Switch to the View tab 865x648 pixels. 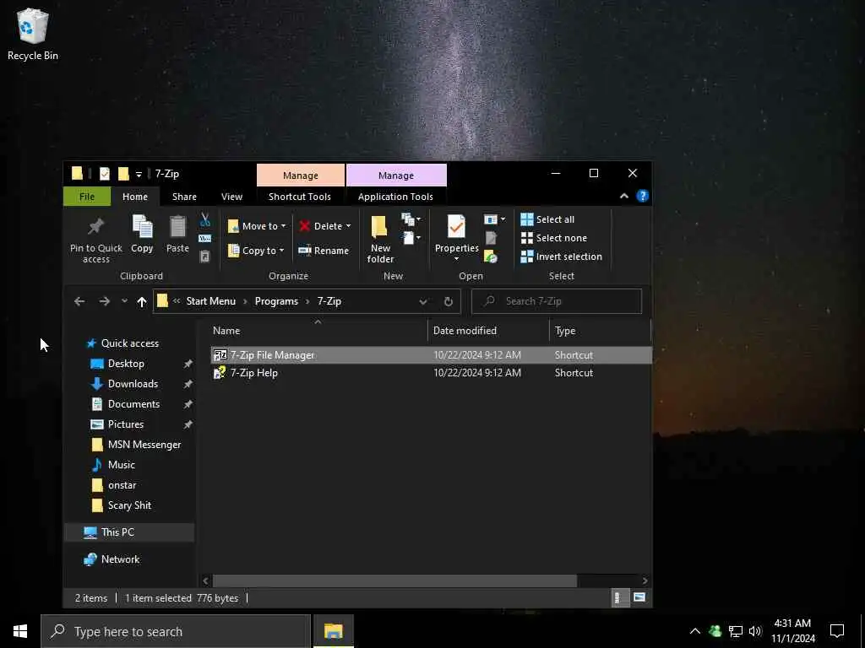click(231, 197)
